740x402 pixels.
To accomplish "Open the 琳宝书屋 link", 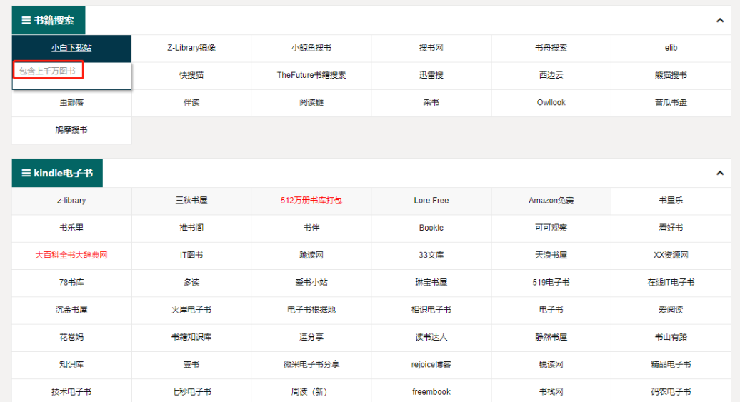I will (431, 283).
